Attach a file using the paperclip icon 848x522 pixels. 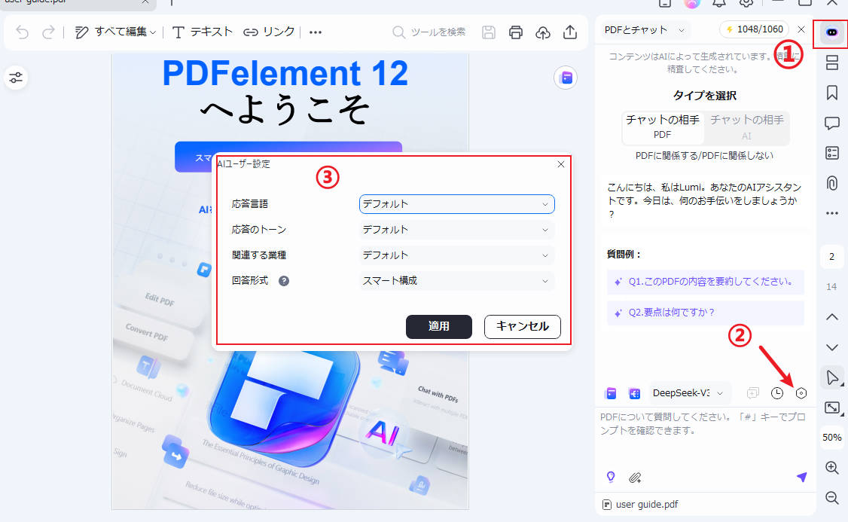pyautogui.click(x=635, y=477)
